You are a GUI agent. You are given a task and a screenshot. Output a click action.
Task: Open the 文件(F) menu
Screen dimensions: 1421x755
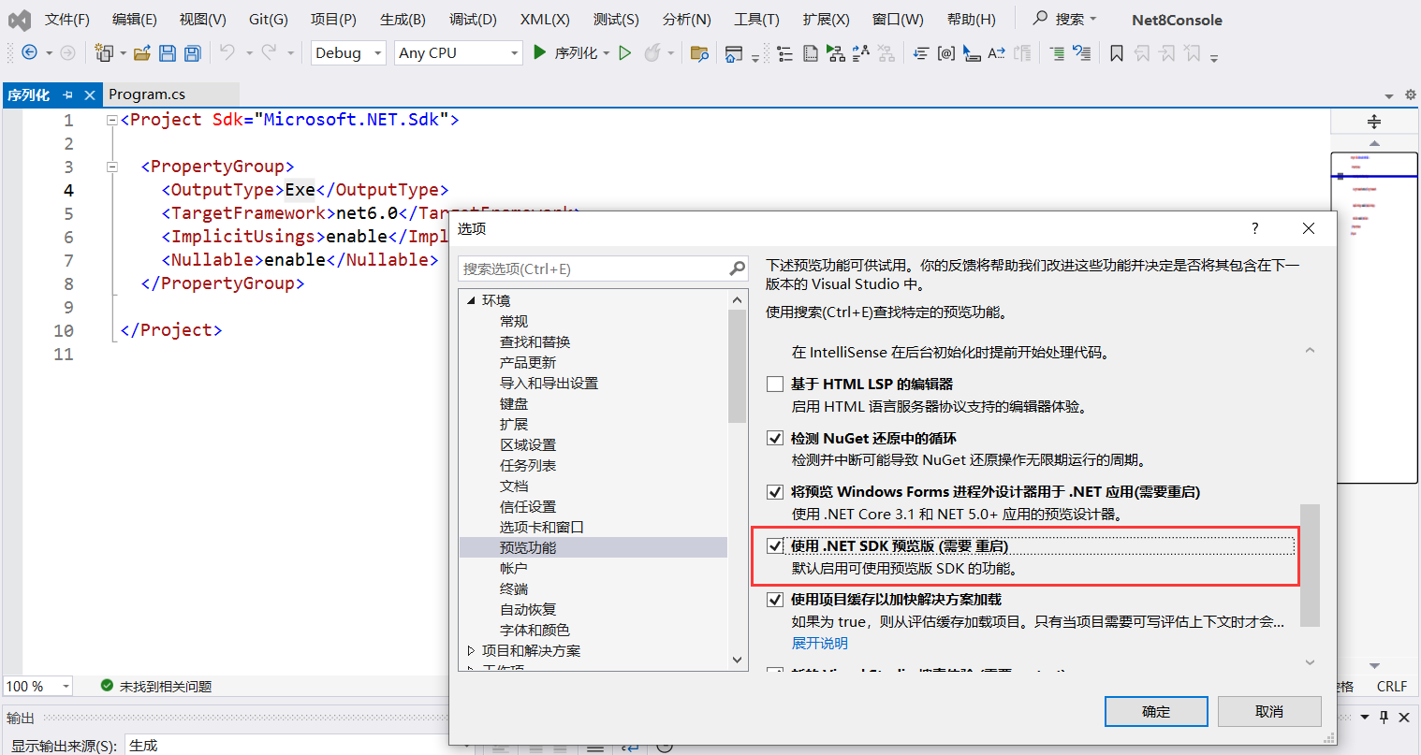point(67,19)
